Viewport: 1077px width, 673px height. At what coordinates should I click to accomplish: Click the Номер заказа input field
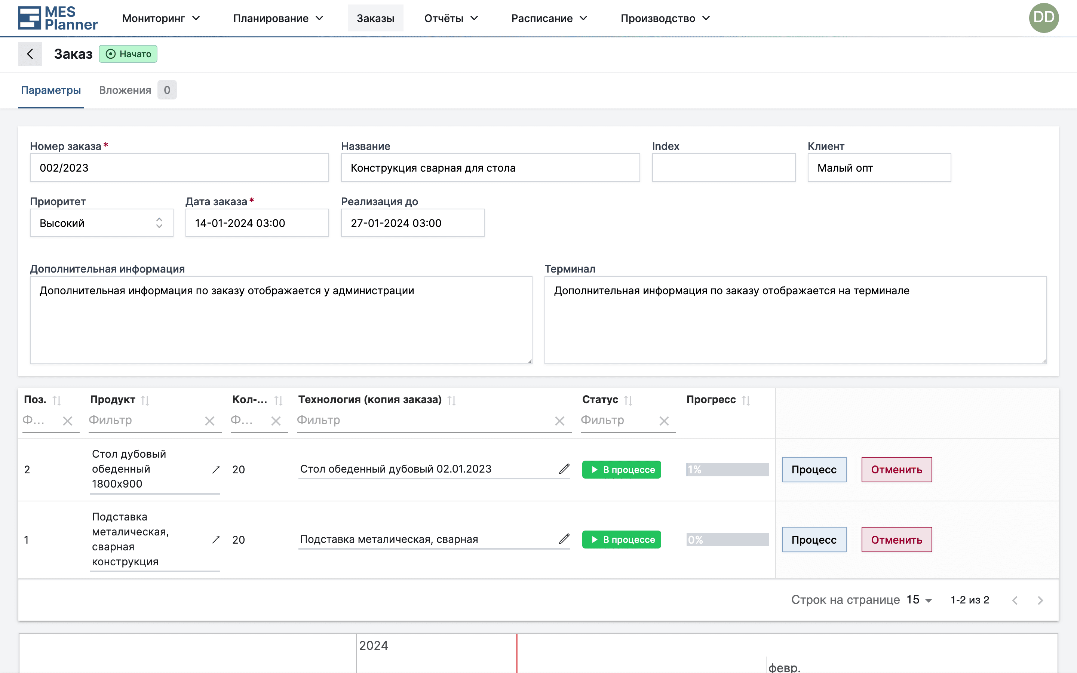point(179,168)
